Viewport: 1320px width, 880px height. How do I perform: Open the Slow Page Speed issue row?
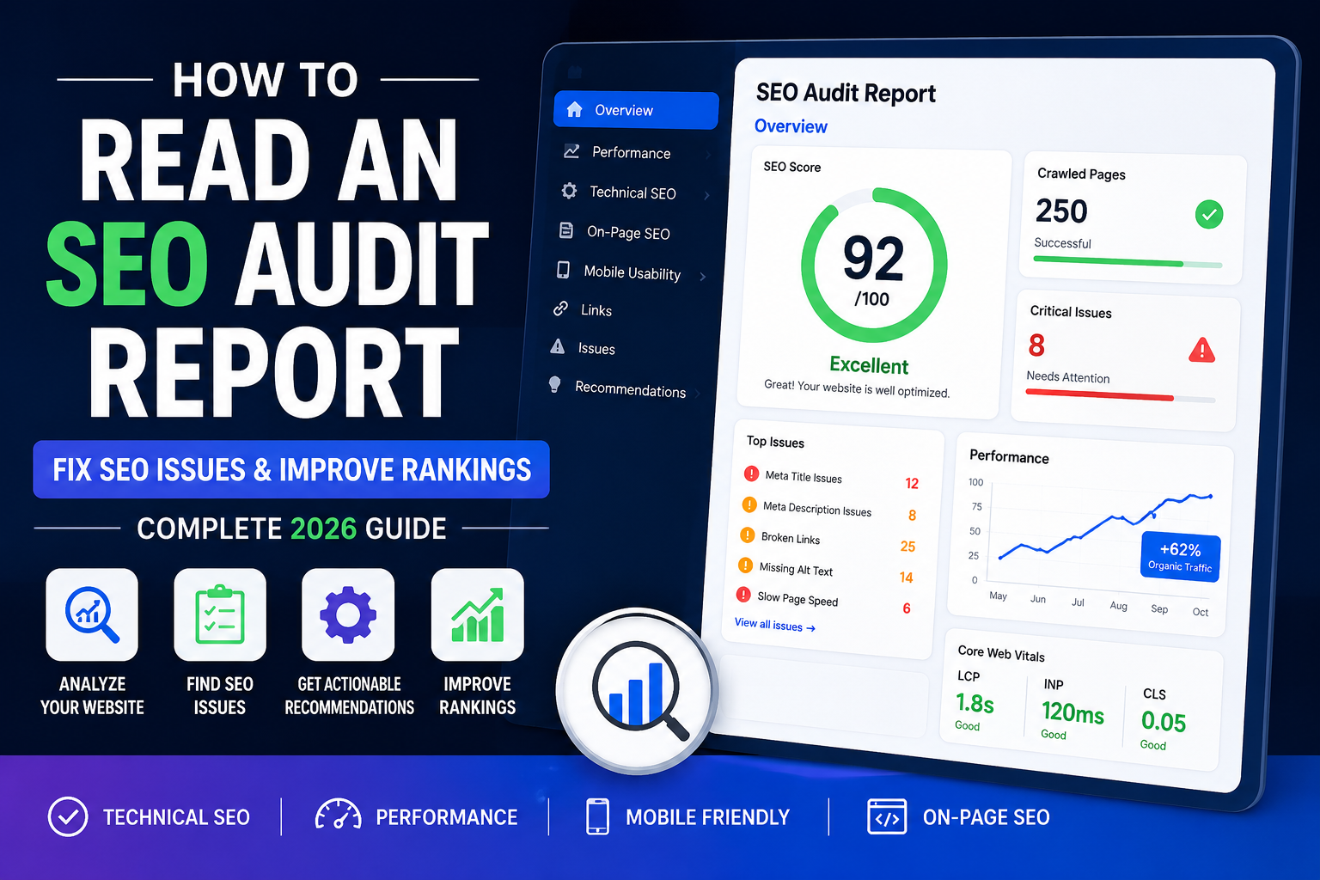point(823,601)
